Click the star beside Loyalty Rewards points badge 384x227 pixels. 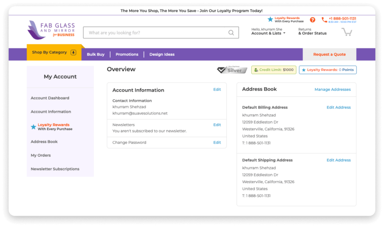coord(303,70)
